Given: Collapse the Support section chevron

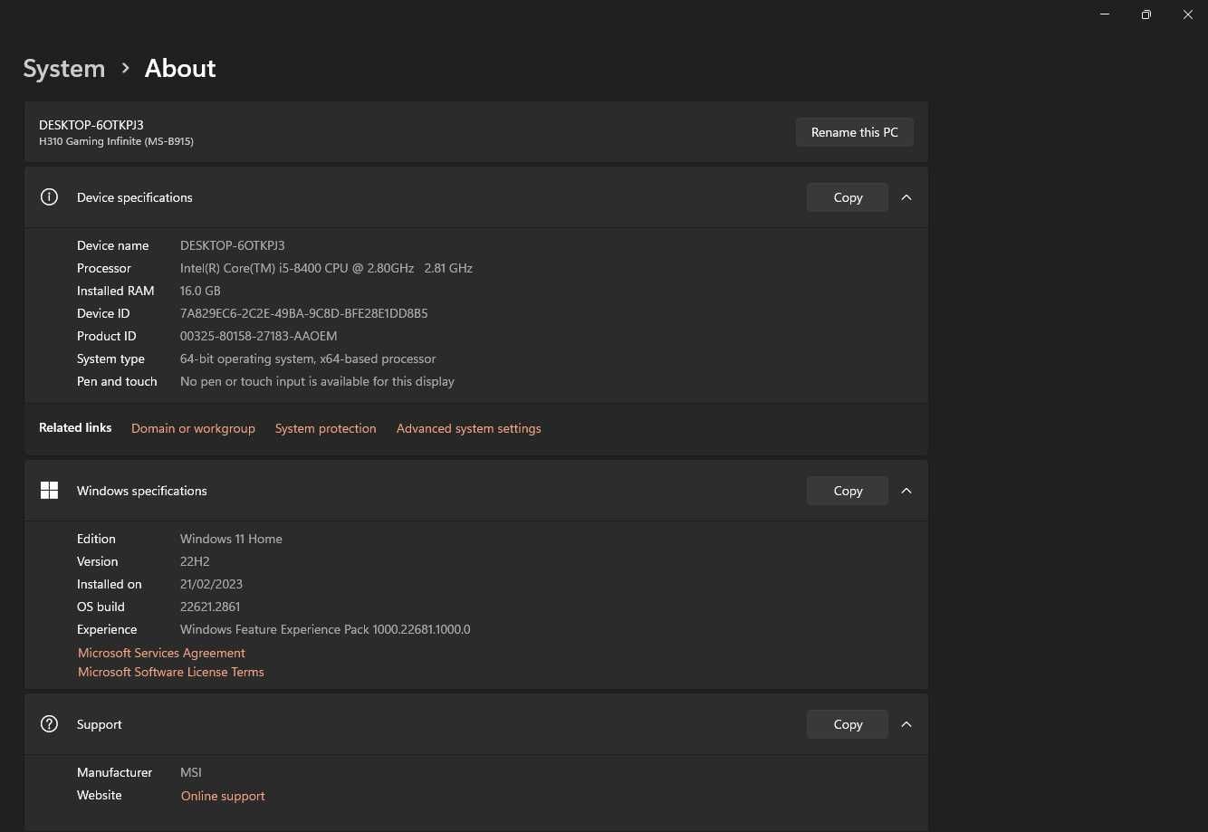Looking at the screenshot, I should click(906, 724).
